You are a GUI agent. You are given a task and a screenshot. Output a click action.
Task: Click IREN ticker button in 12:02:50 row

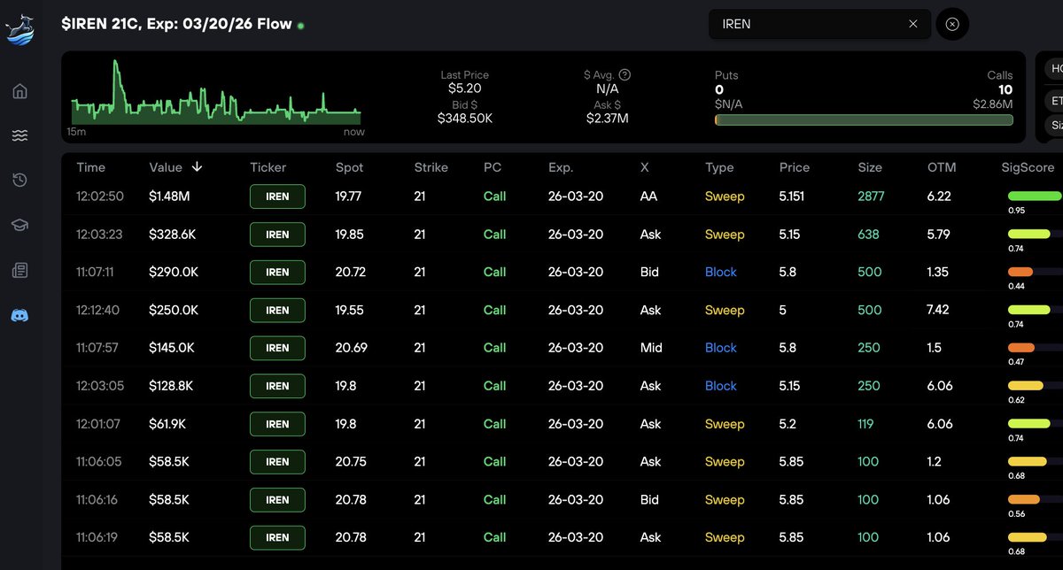pos(277,196)
